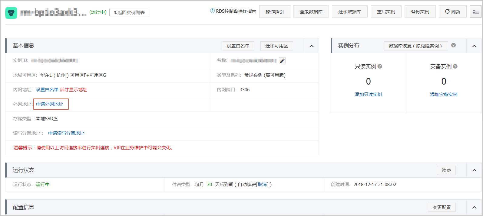Image resolution: width=483 pixels, height=216 pixels.
Task: Click the pencil icon to edit instance name
Action: (282, 61)
